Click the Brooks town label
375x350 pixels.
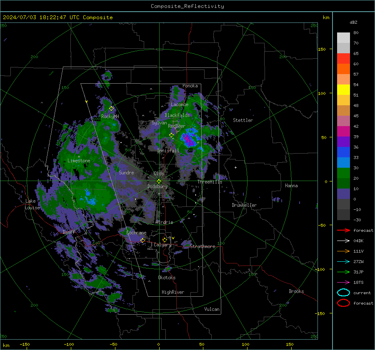[296, 291]
